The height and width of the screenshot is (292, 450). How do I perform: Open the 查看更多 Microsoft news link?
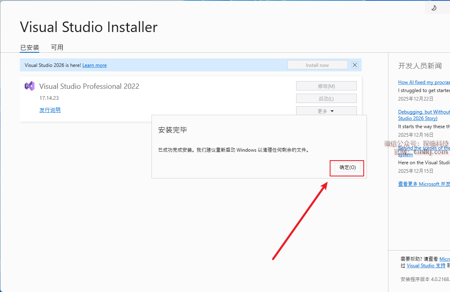pyautogui.click(x=424, y=184)
